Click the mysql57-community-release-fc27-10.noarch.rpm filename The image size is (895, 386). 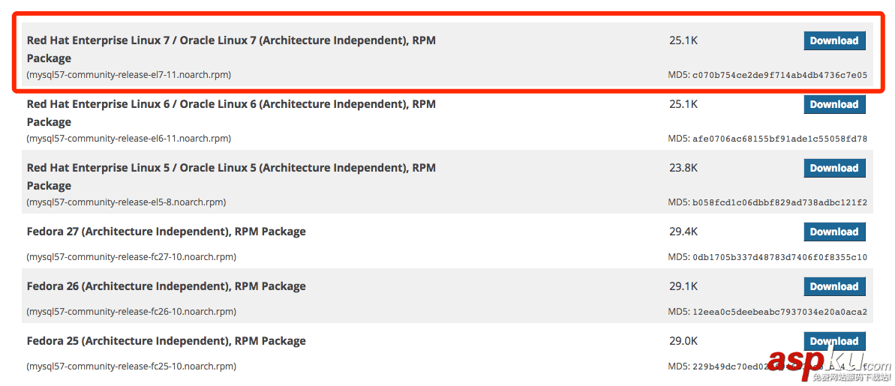point(131,257)
